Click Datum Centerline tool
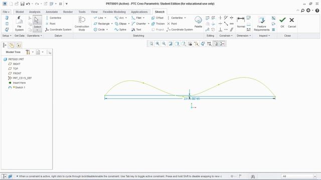This screenshot has width=321, height=180. pyautogui.click(x=54, y=18)
